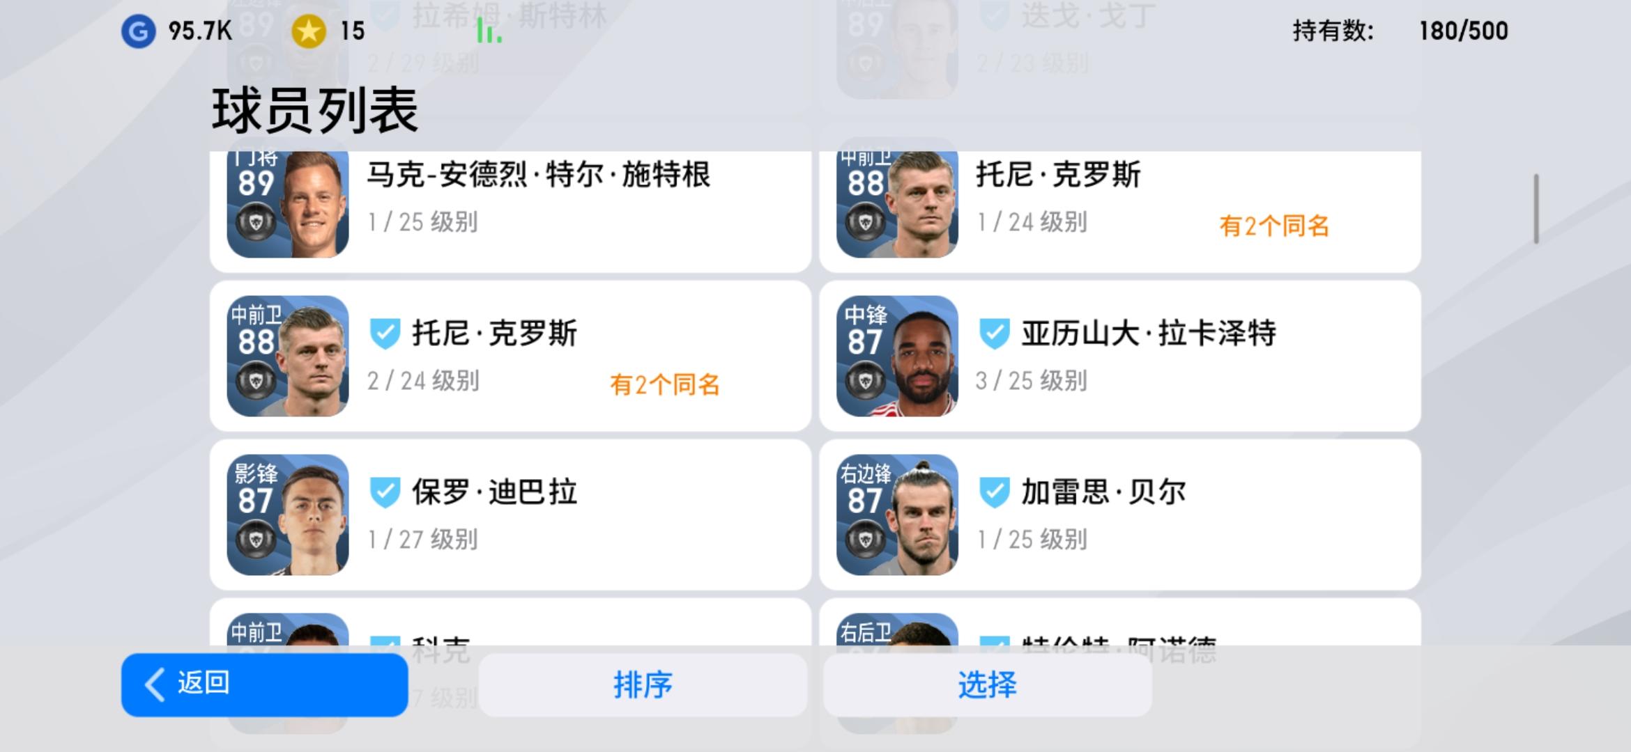Click orange 有2个同名 on unchecked 托尼·克罗斯

[x=1274, y=226]
